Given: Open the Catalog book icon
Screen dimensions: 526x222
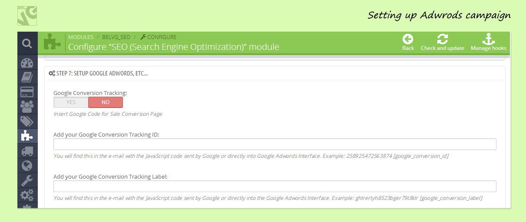Looking at the screenshot, I should (x=27, y=78).
